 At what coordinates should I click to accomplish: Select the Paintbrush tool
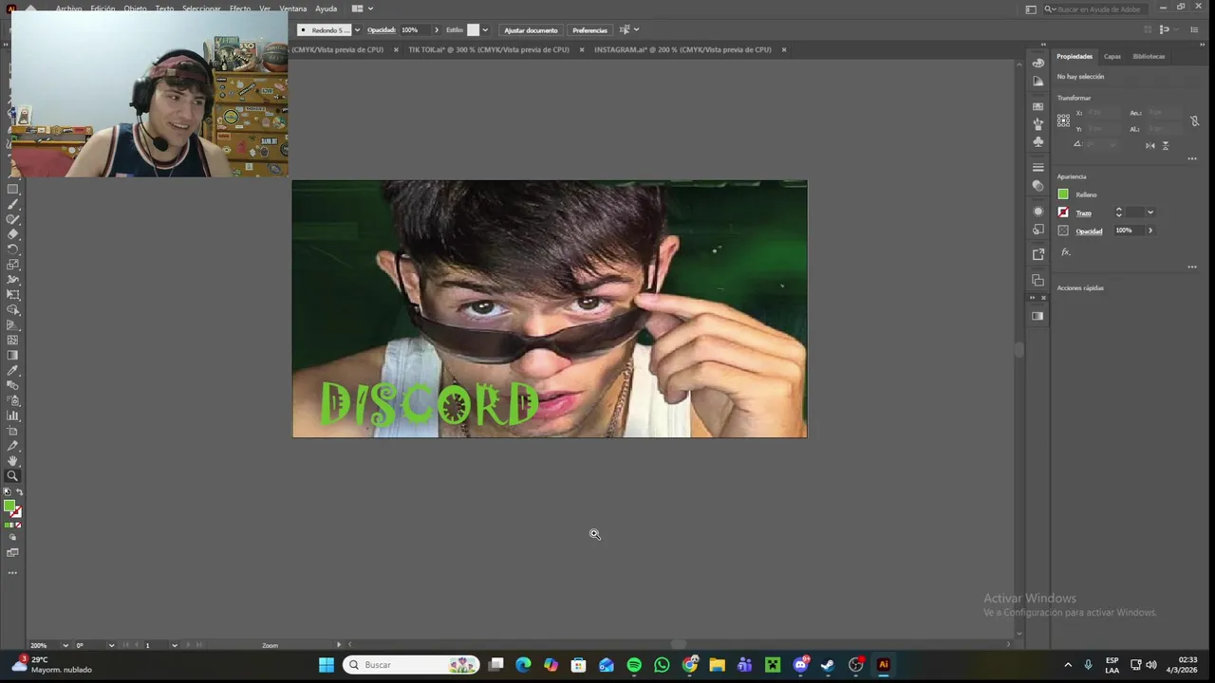click(12, 204)
